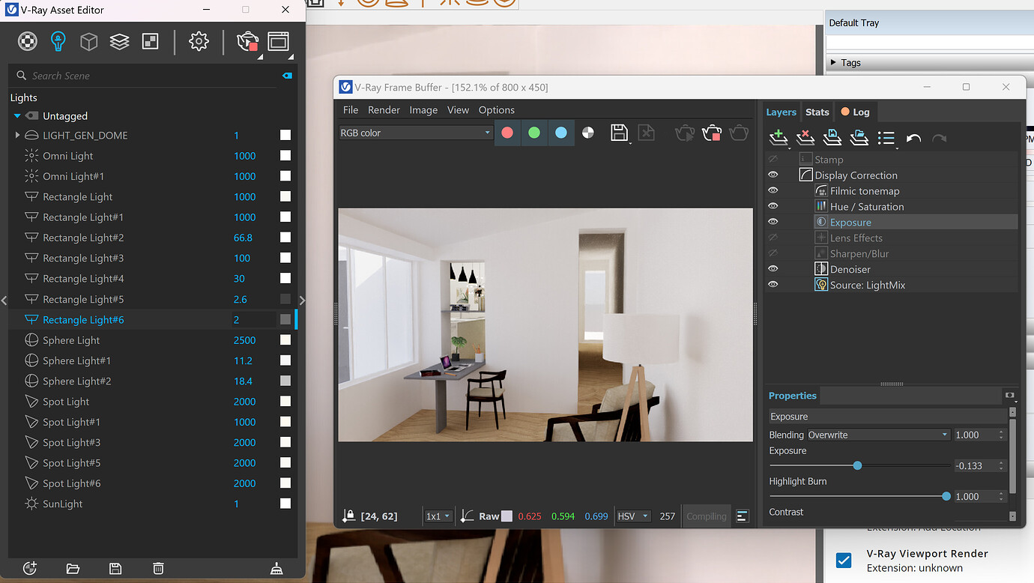Start an interactive render with the teapot icon
Screen dimensions: 1034x583
click(247, 41)
